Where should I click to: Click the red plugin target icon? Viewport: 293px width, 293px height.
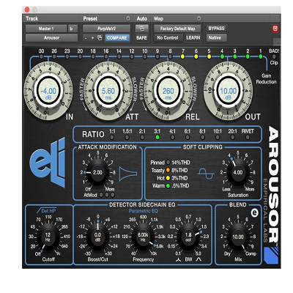pos(275,29)
